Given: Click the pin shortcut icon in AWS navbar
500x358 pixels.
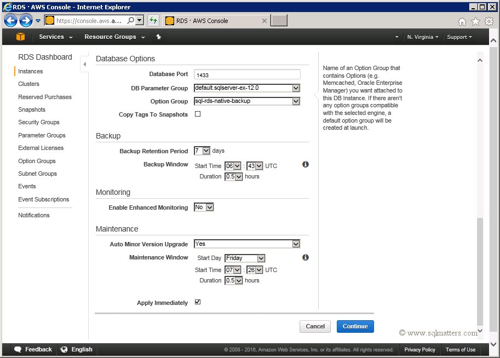Looking at the screenshot, I should [x=158, y=37].
